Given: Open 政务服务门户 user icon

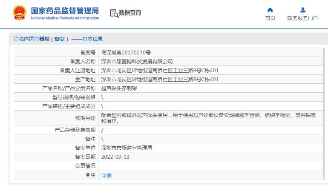Looking at the screenshot, I should tap(303, 10).
